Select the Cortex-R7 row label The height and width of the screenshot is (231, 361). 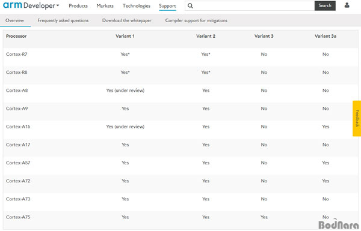point(17,54)
